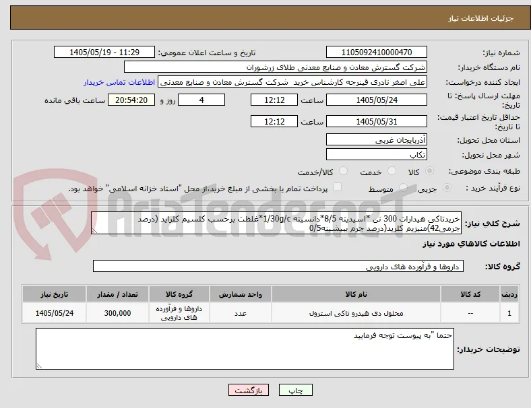Click the واحد شمارش column header
This screenshot has width=531, height=408.
click(240, 294)
